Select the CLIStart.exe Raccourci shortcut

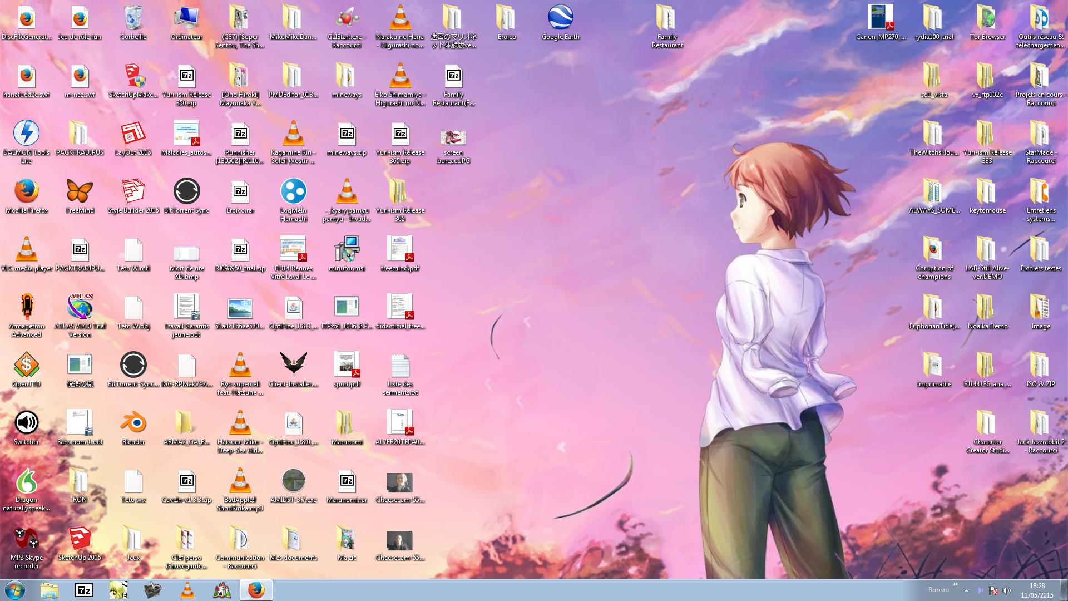347,26
